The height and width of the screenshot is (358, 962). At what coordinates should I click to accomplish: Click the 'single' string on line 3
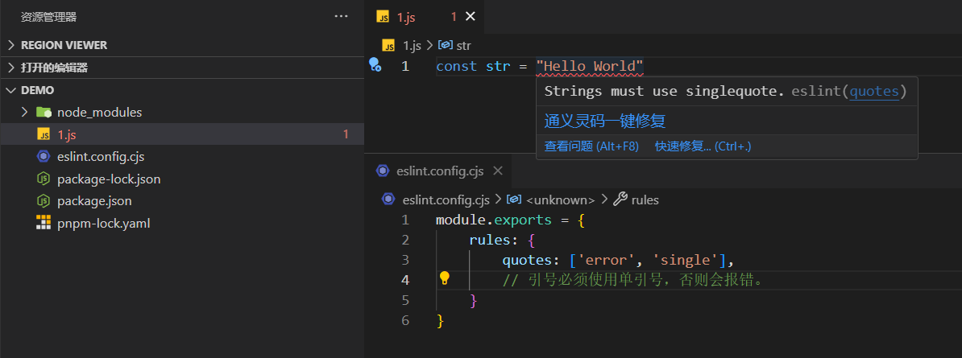686,261
